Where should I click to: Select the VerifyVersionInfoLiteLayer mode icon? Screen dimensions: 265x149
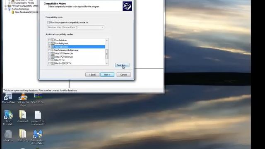point(53,50)
